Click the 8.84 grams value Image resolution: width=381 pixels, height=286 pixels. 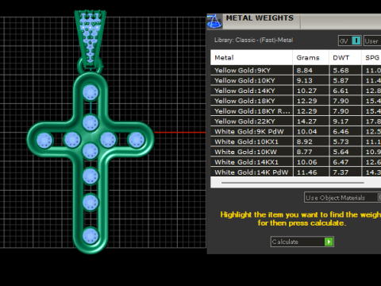coord(305,71)
